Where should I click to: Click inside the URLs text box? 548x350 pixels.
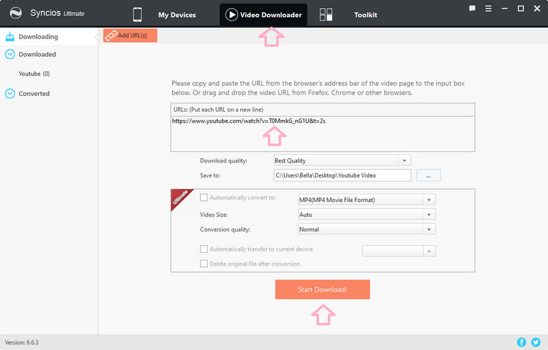[323, 134]
